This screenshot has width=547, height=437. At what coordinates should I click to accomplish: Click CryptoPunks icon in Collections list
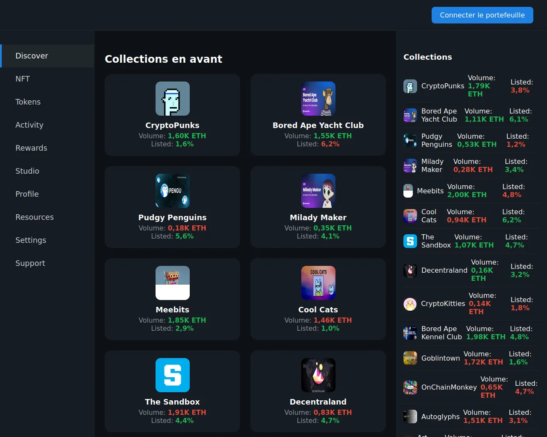(x=410, y=86)
